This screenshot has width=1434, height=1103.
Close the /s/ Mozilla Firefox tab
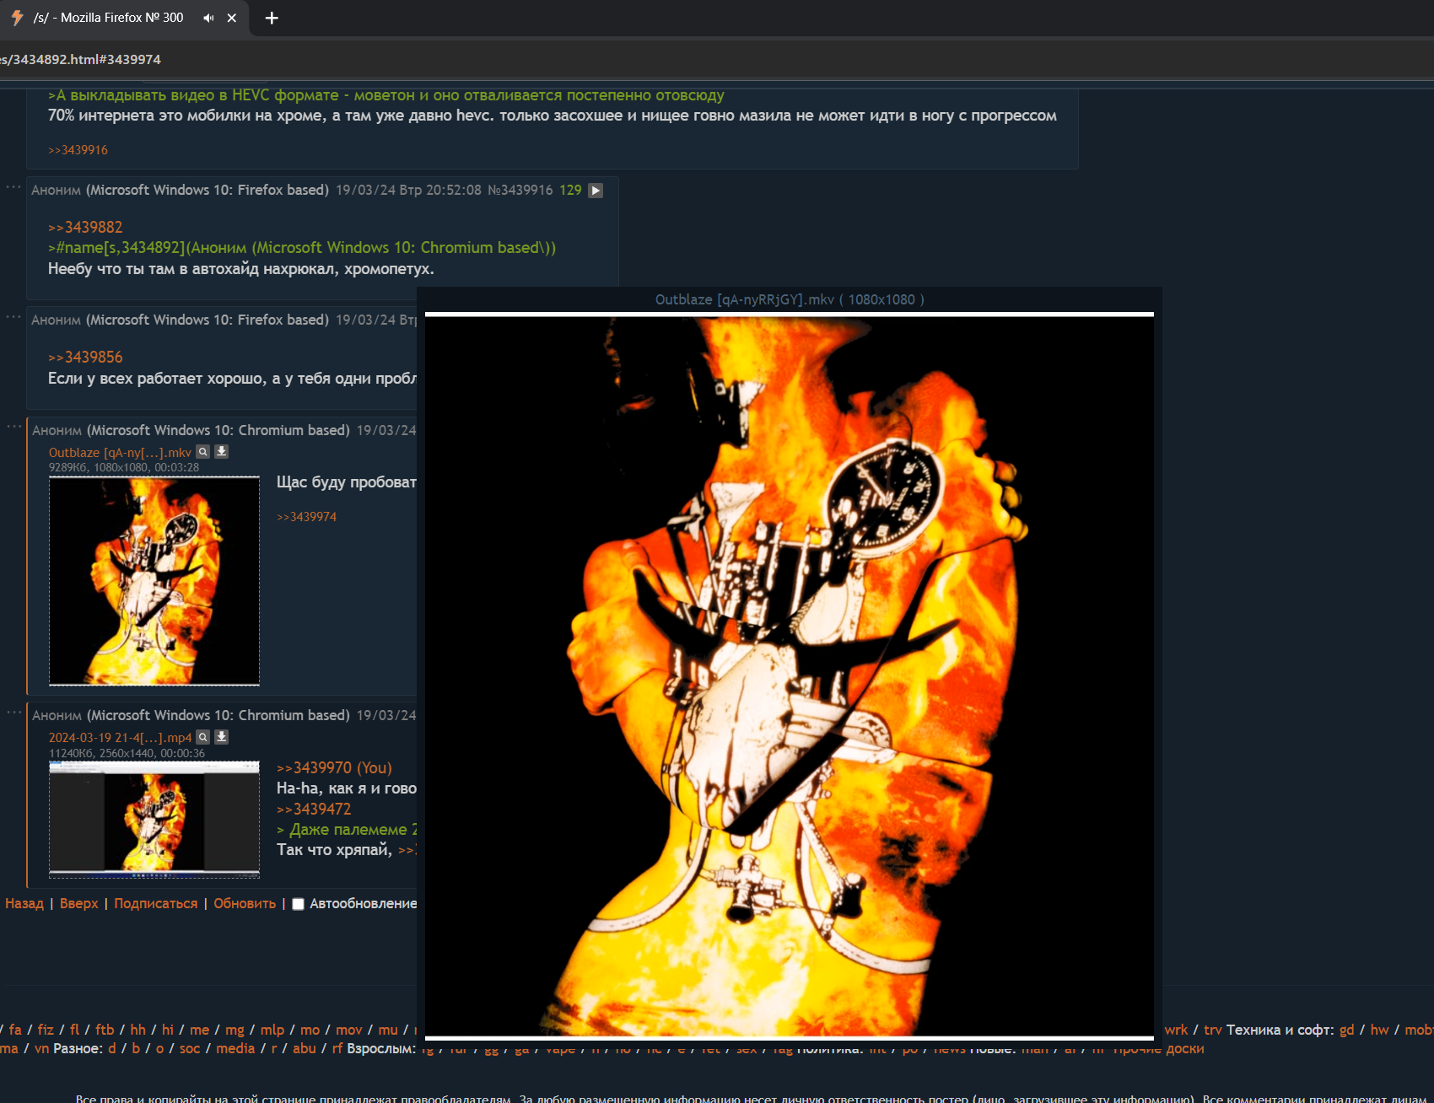(232, 18)
